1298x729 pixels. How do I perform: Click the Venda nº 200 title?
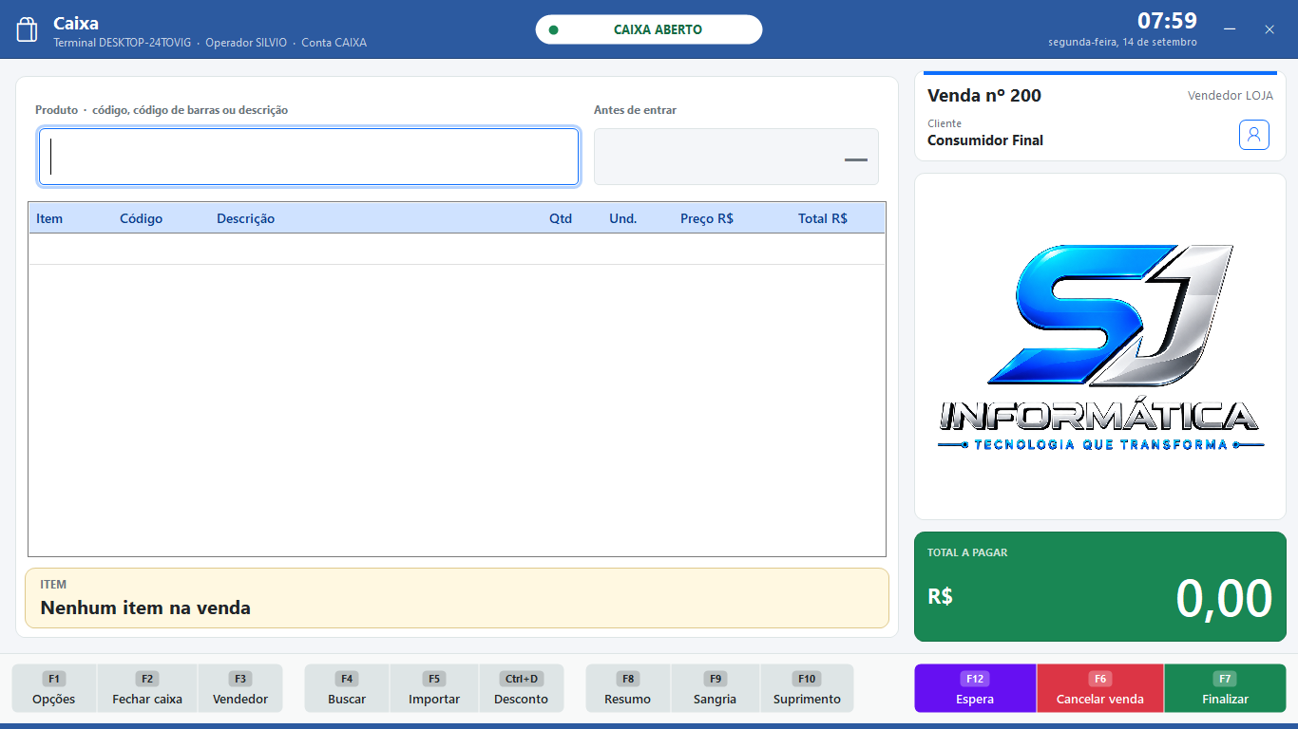click(984, 95)
